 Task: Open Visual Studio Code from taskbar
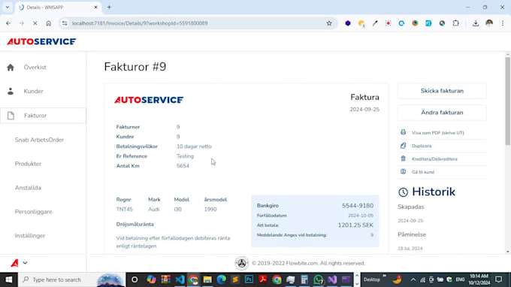(x=180, y=279)
